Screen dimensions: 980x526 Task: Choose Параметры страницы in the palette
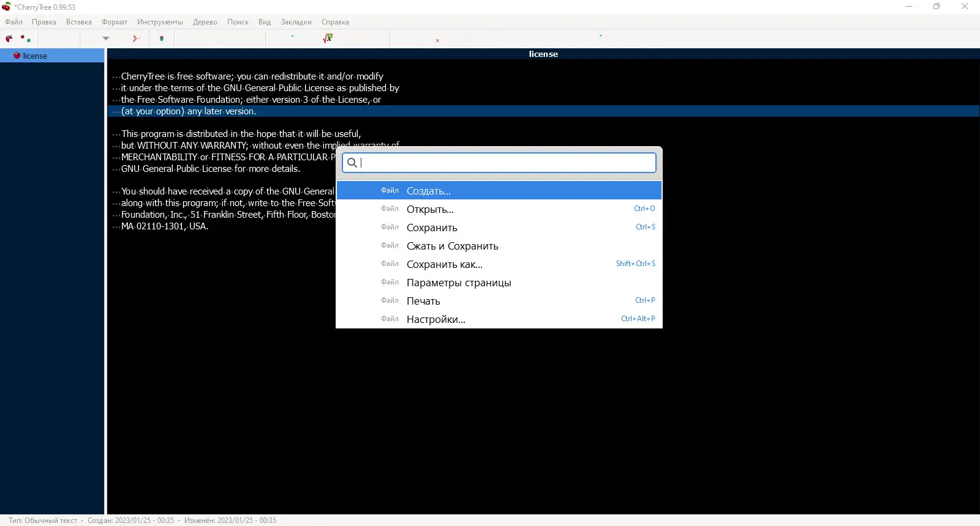click(x=499, y=282)
